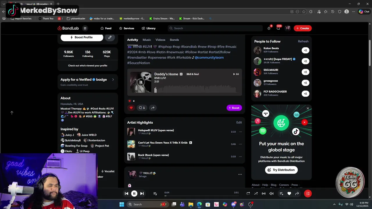372x209 pixels.
Task: Open Library in the top navigation
Action: [x=149, y=28]
